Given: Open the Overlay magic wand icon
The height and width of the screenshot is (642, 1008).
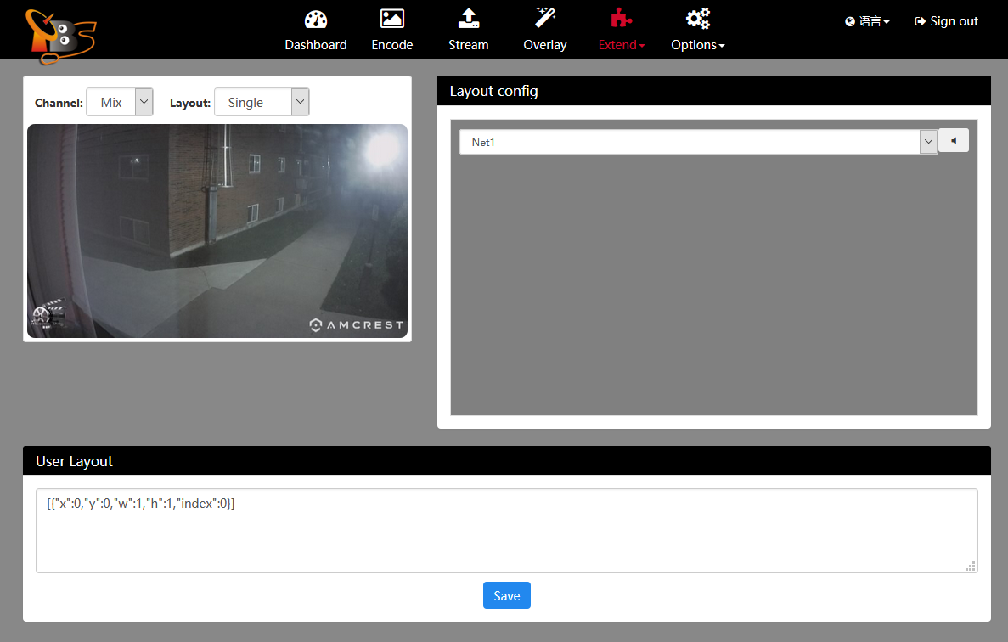Looking at the screenshot, I should click(545, 18).
